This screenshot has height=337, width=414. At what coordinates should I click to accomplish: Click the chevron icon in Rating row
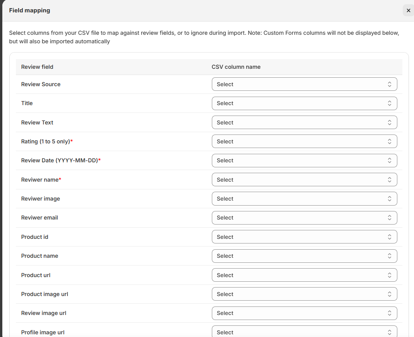click(390, 141)
